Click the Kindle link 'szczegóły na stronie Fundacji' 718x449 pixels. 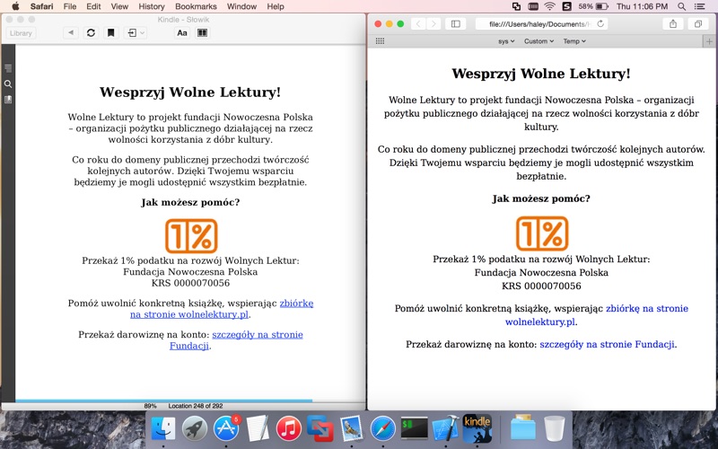[236, 340]
